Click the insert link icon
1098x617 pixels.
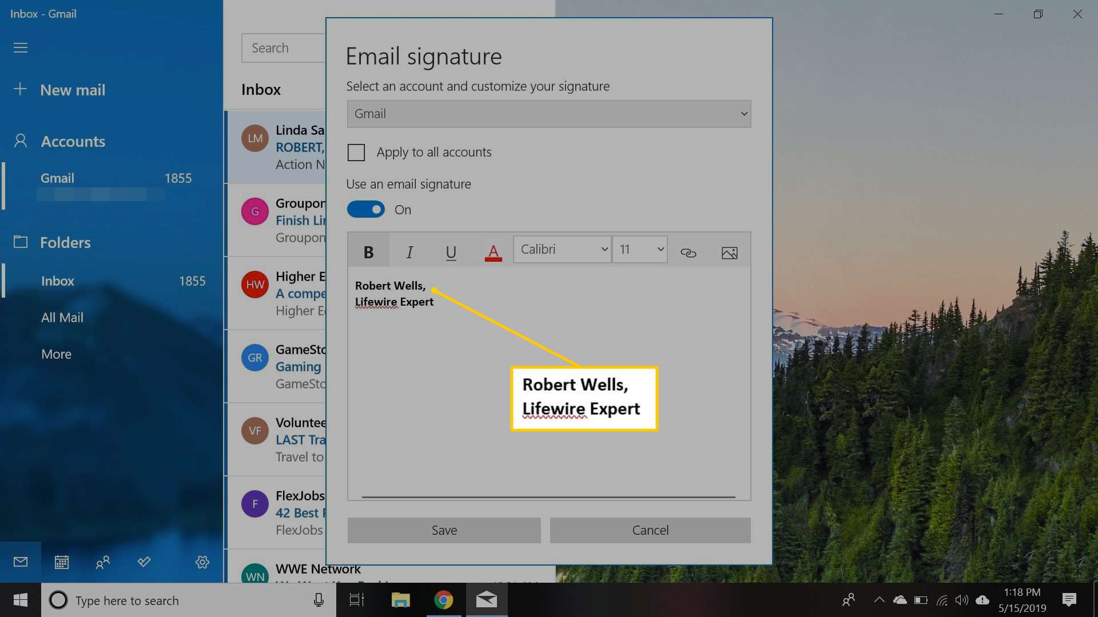coord(688,251)
